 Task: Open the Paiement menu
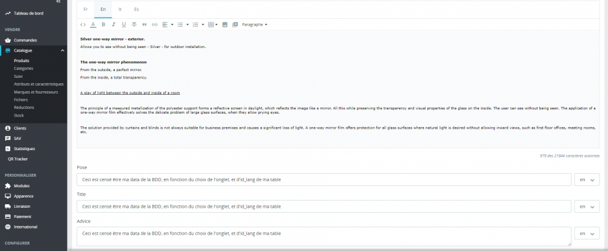(22, 216)
